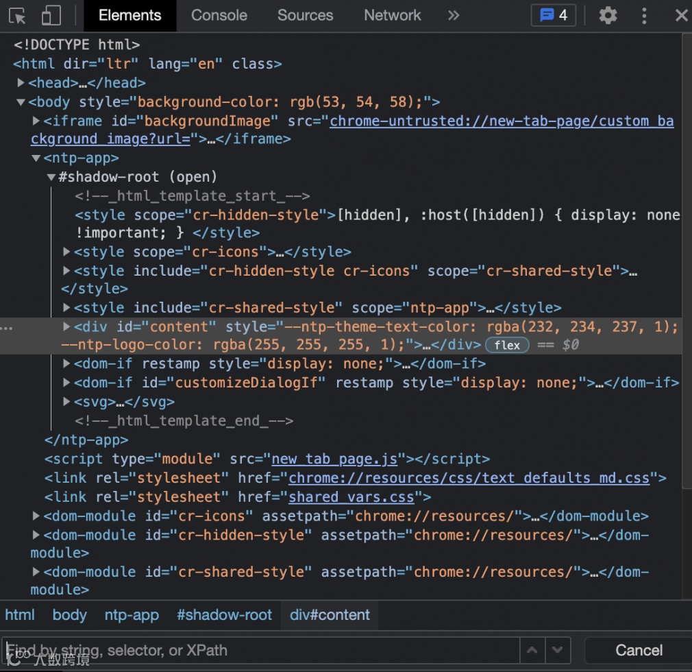This screenshot has width=692, height=672.
Task: Select the cr-hidden-style style element line
Action: [x=378, y=224]
